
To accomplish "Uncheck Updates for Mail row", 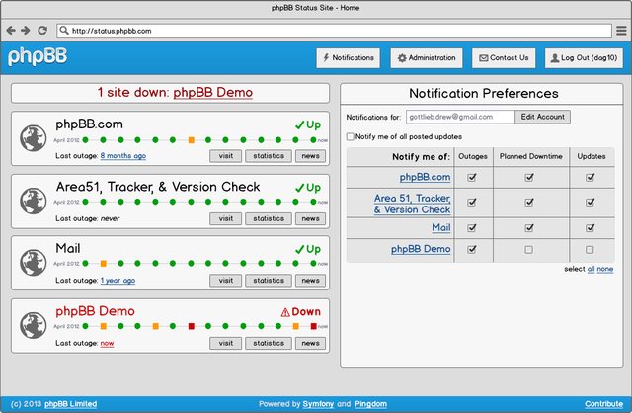I will click(x=591, y=228).
